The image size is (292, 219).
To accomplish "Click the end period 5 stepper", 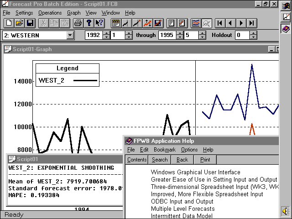I will [202, 35].
